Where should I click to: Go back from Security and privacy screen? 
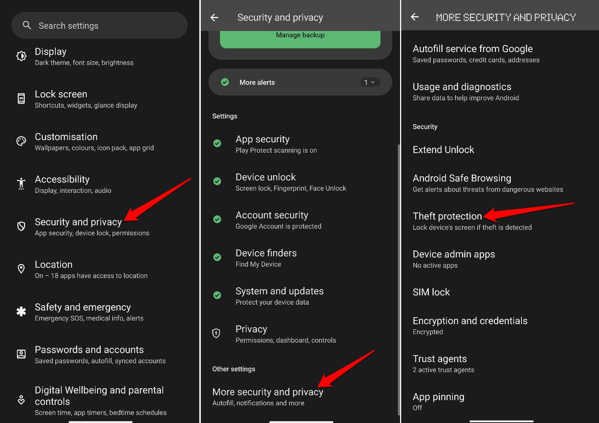pyautogui.click(x=214, y=17)
